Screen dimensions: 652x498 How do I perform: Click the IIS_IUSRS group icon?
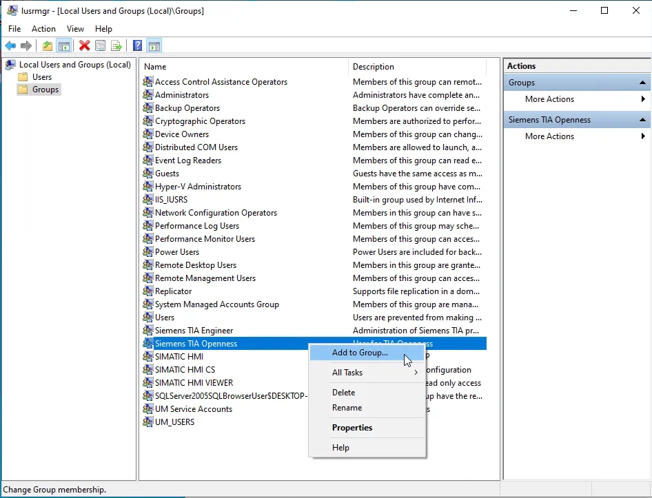pos(147,200)
